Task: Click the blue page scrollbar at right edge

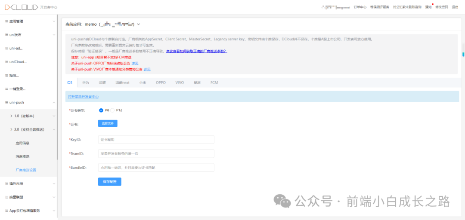Action: [463, 55]
